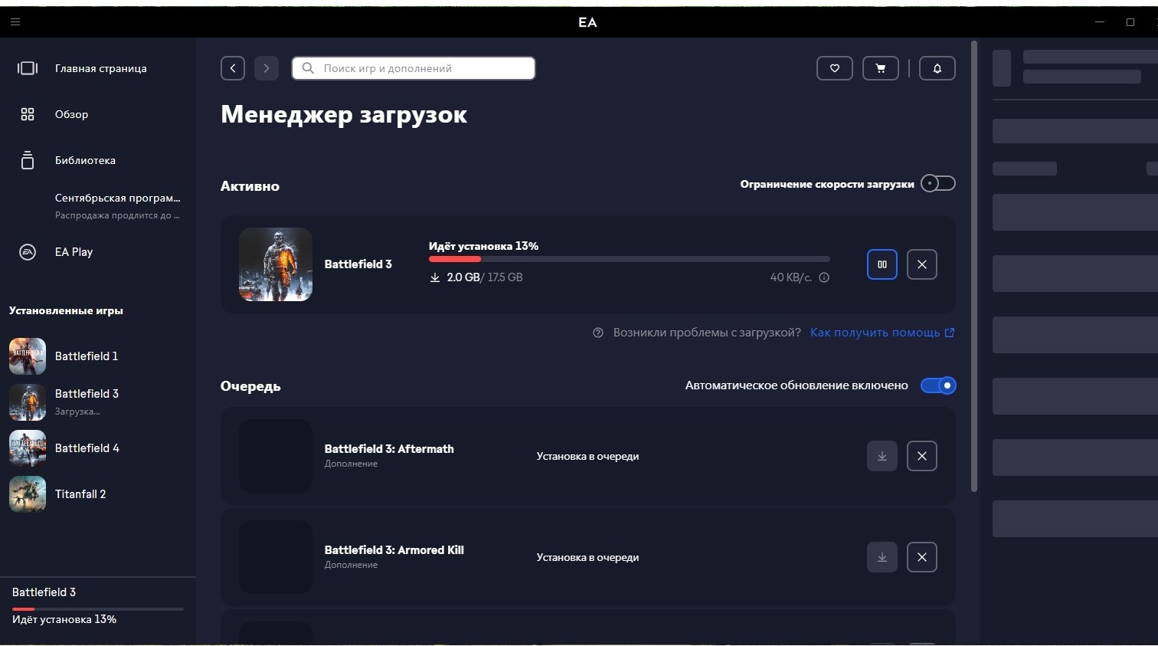1158x646 pixels.
Task: Open the hamburger menu in the title bar
Action: [15, 22]
